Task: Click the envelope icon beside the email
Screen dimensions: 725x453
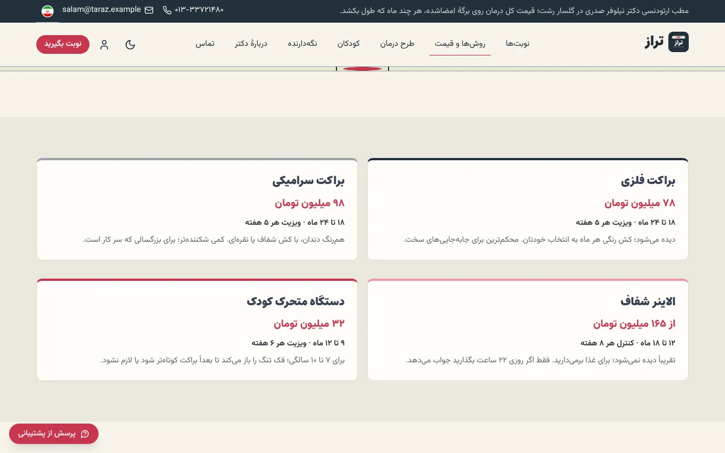Action: pyautogui.click(x=149, y=10)
